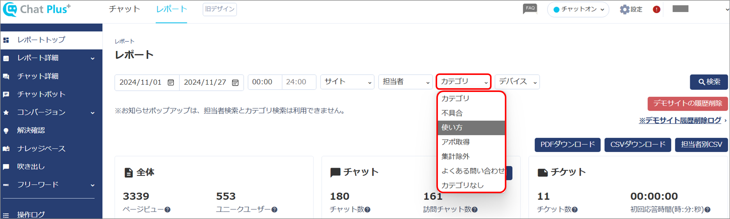Image resolution: width=730 pixels, height=219 pixels.
Task: Click the end date field 2024/11/27
Action: 211,82
